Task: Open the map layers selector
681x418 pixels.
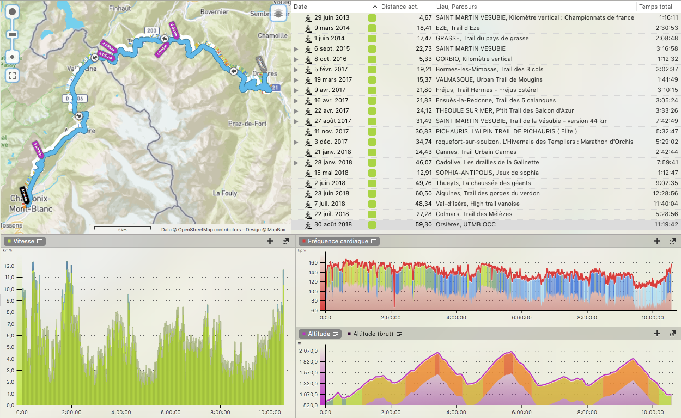Action: click(x=278, y=13)
